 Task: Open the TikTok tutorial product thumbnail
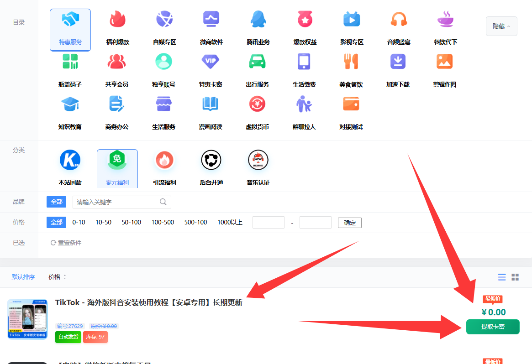tap(27, 319)
